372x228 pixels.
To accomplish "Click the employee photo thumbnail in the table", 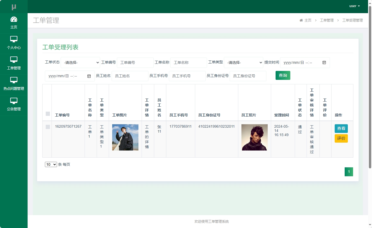I will [x=254, y=137].
